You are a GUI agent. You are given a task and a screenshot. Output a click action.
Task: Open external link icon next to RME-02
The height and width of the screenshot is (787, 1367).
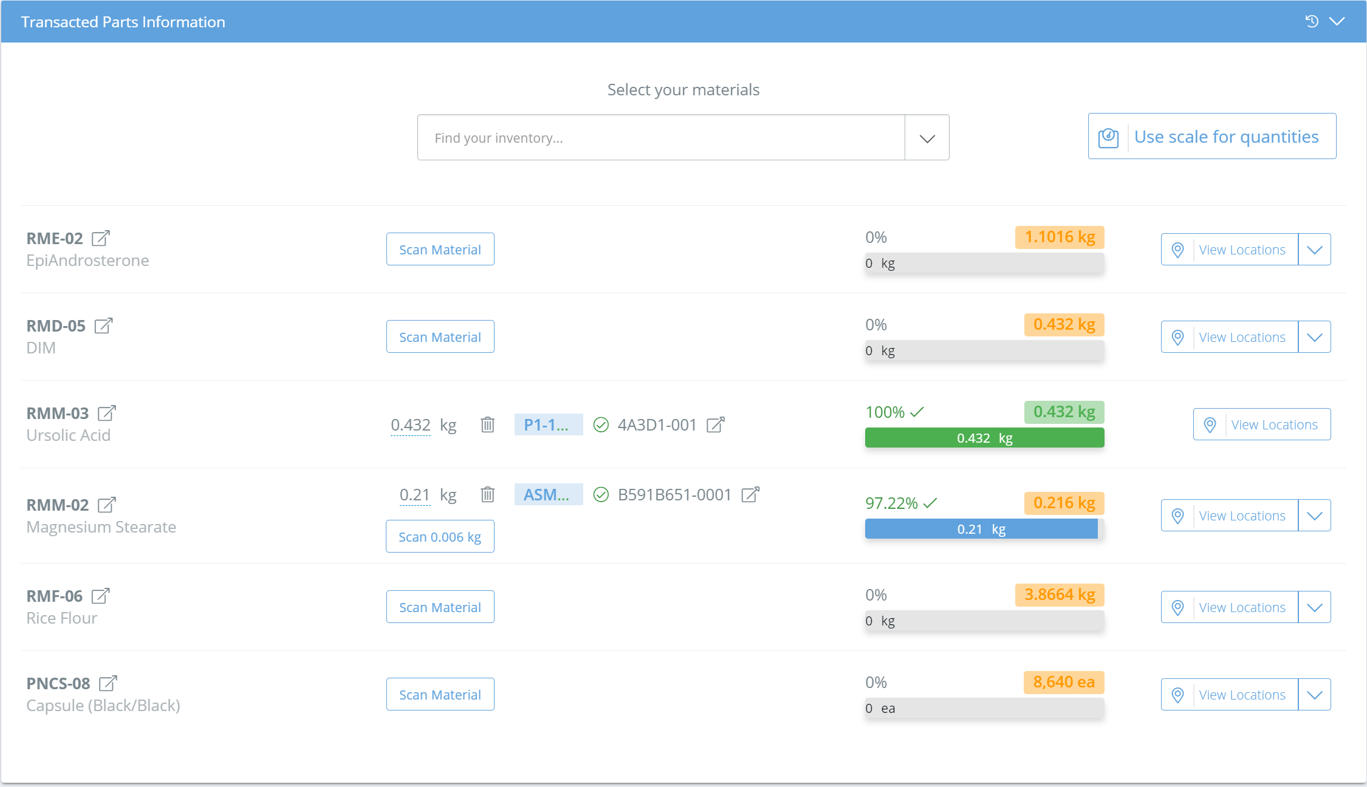click(101, 238)
